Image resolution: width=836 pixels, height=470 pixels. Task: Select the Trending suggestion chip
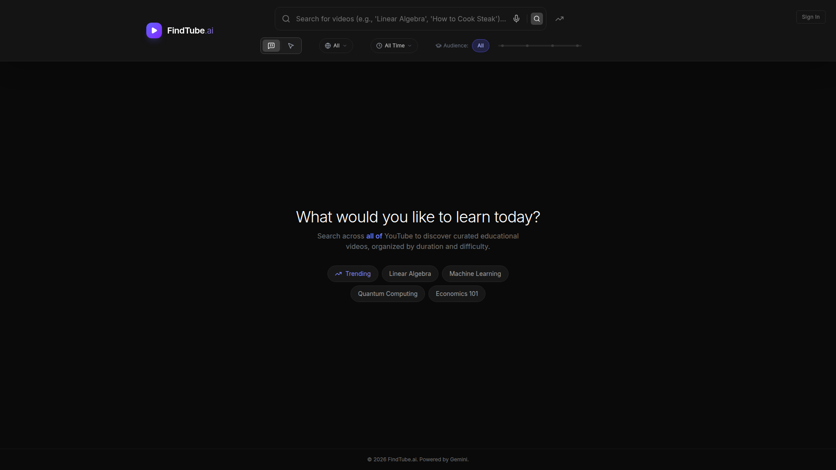point(353,274)
